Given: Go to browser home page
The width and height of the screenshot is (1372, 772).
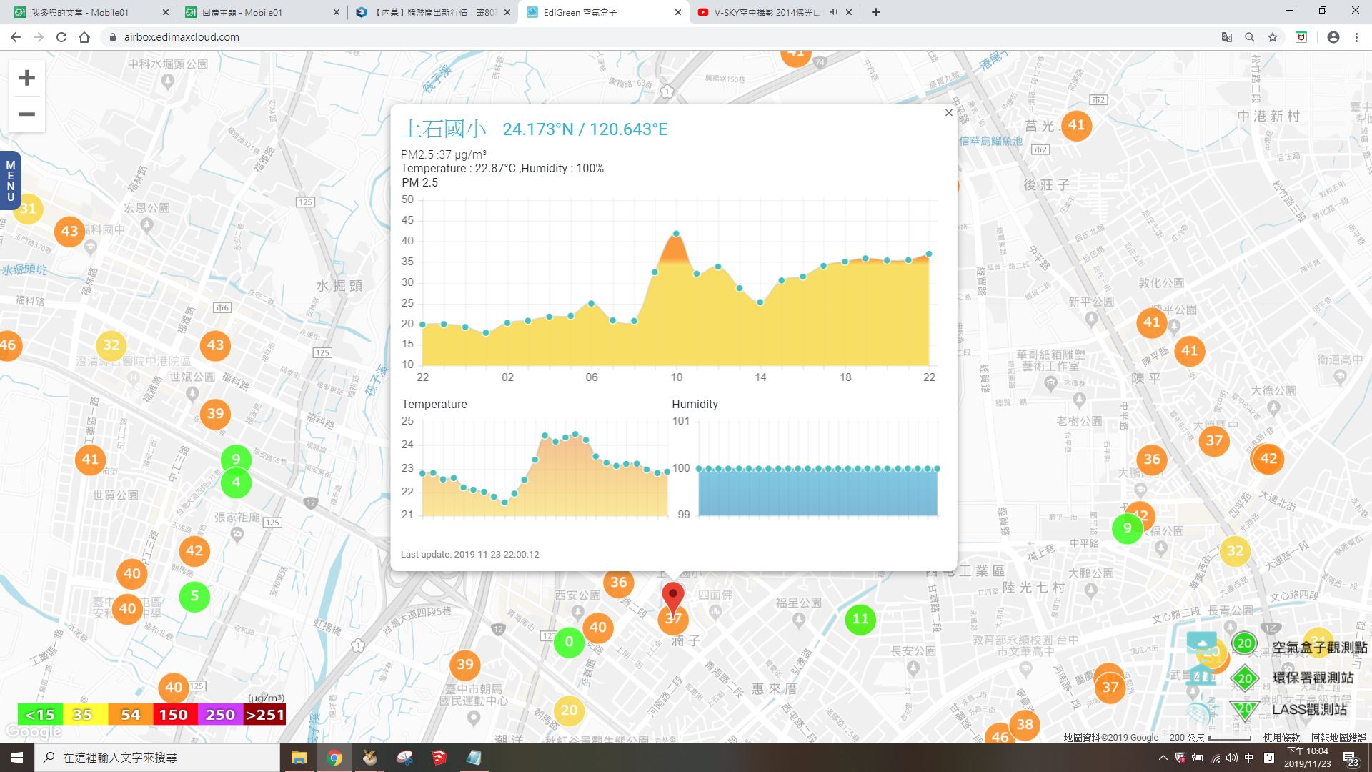Looking at the screenshot, I should (x=84, y=37).
